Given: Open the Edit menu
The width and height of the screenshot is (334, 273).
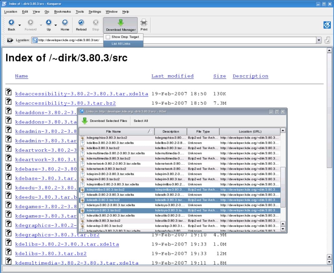Looking at the screenshot, I should [x=25, y=12].
